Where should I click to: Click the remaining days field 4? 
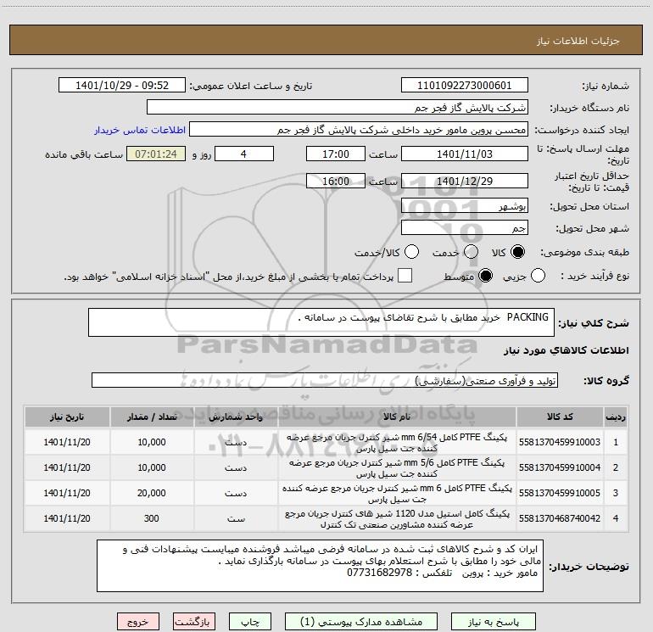click(244, 154)
